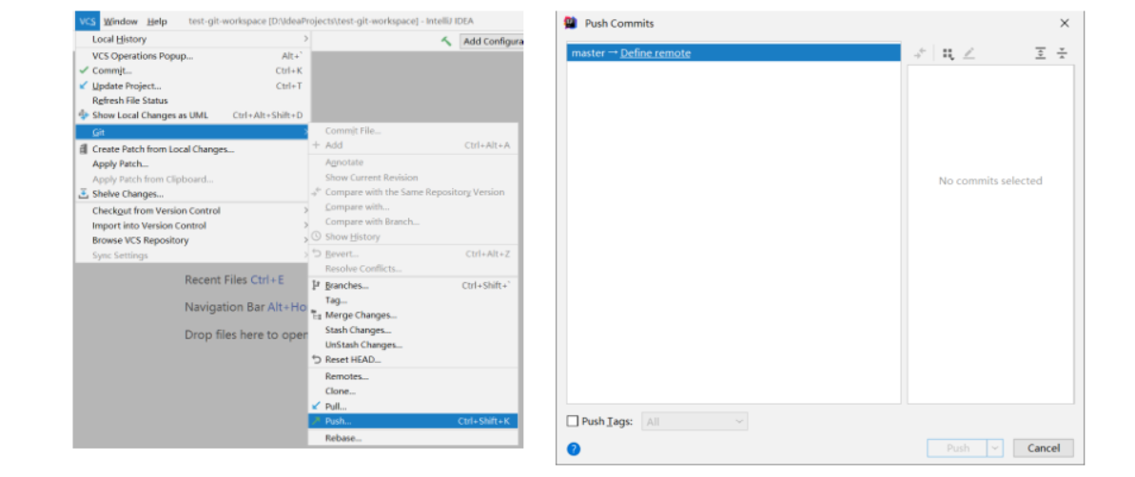The height and width of the screenshot is (477, 1135).
Task: Open the Window menu
Action: point(120,22)
